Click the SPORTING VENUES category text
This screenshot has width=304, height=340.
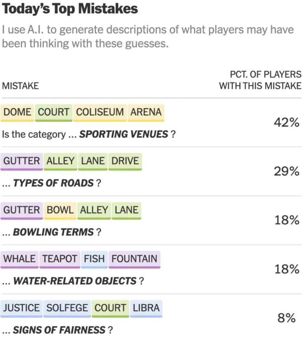124,134
